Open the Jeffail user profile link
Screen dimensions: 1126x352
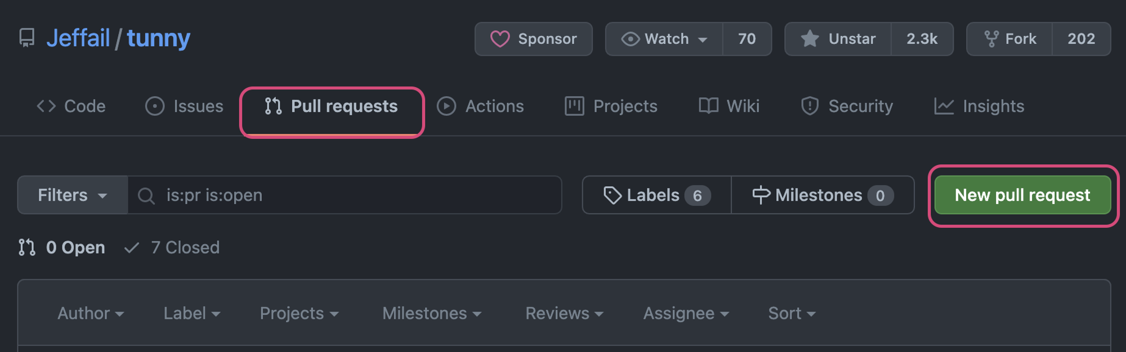(78, 38)
